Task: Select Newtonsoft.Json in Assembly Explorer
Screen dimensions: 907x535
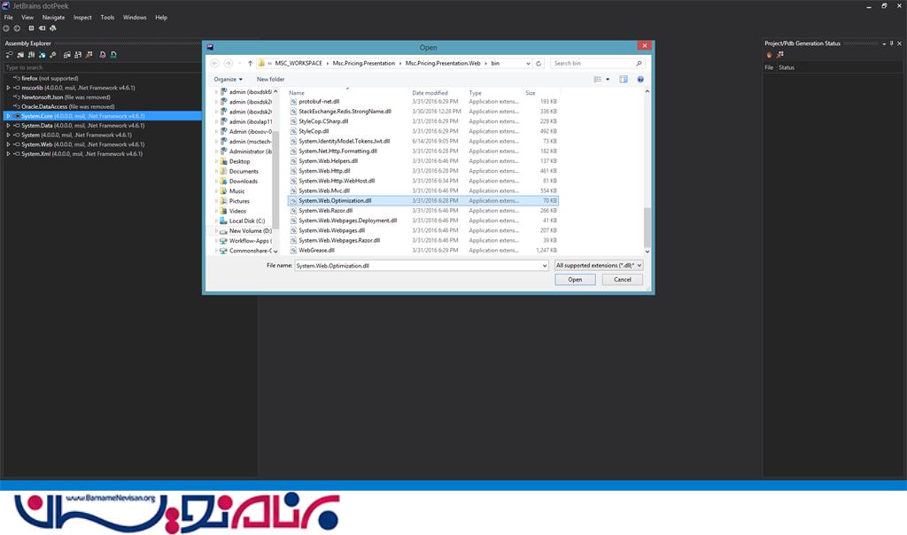Action: [x=66, y=97]
